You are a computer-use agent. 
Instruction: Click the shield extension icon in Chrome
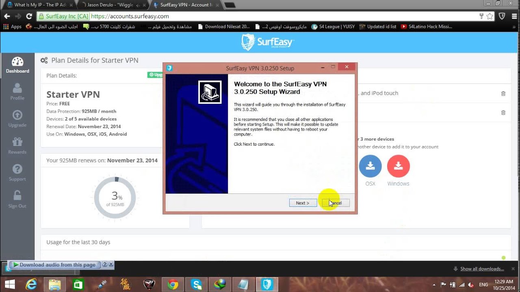pos(502,16)
